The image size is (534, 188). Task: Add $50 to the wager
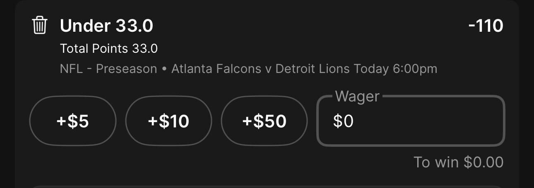[x=264, y=121]
